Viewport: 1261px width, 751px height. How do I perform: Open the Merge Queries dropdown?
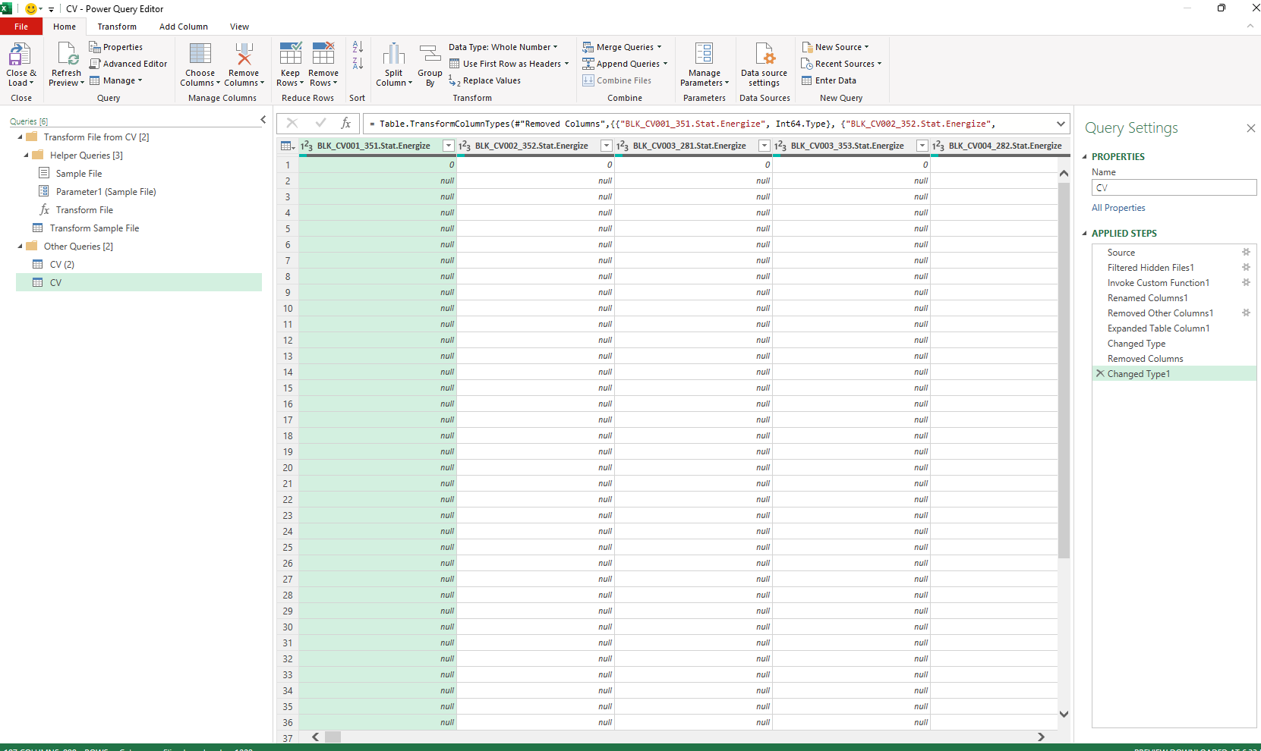coord(622,47)
